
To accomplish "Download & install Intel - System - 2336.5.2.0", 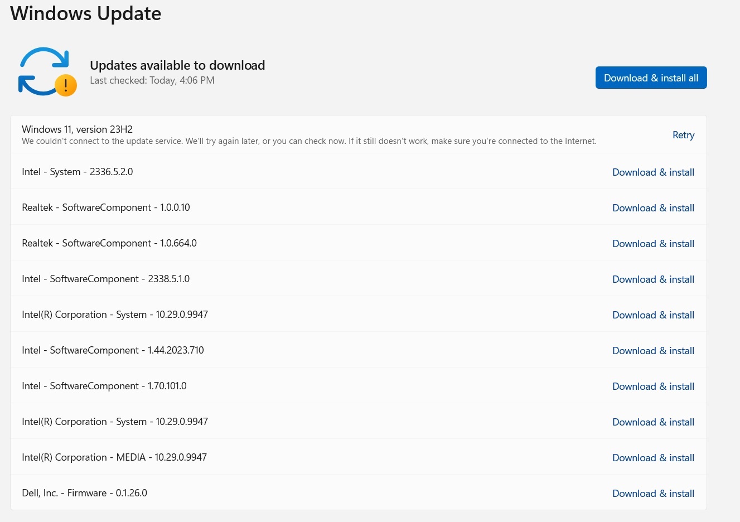I will point(653,172).
